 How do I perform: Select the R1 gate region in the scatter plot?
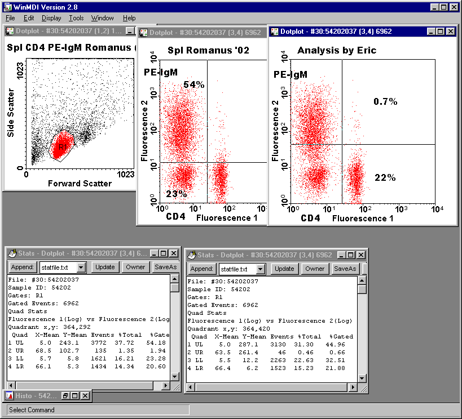pos(63,148)
